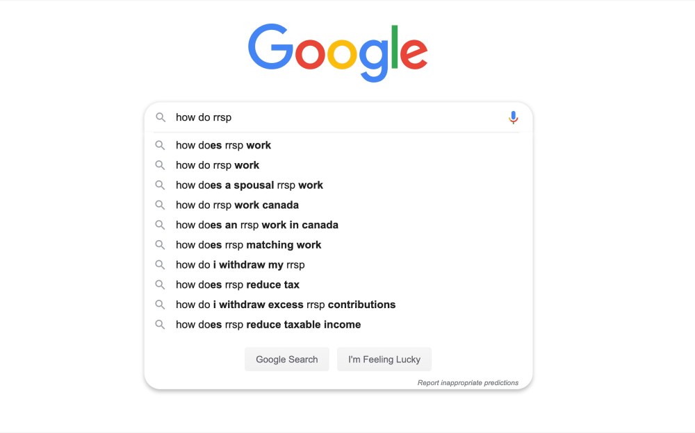The width and height of the screenshot is (695, 433).
Task: Open Report inappropriate predictions link
Action: 468,382
